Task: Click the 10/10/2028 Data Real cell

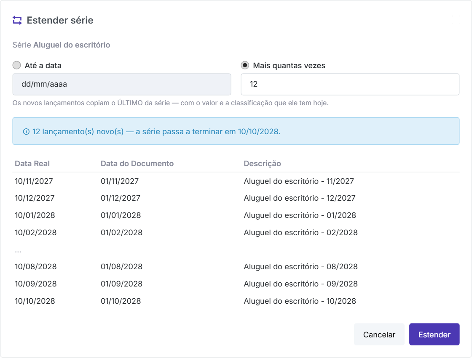Action: tap(35, 301)
